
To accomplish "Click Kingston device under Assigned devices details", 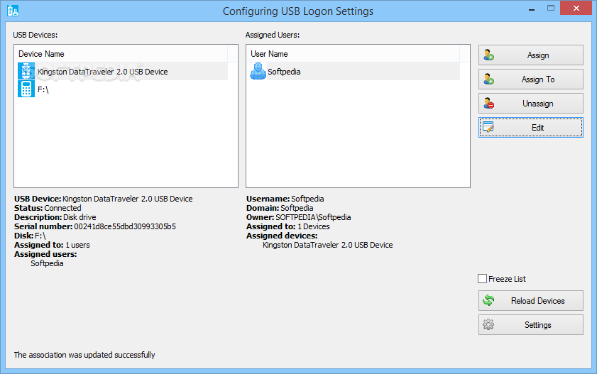I will [327, 245].
